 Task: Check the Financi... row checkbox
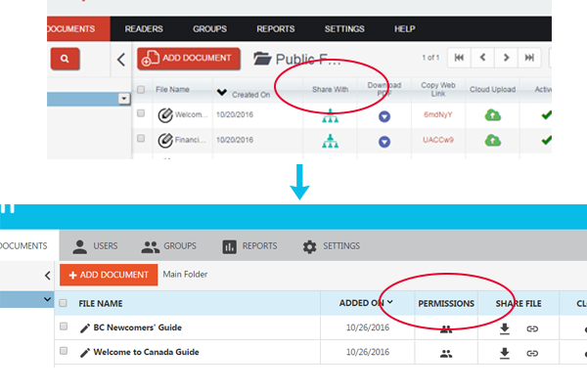tap(141, 139)
